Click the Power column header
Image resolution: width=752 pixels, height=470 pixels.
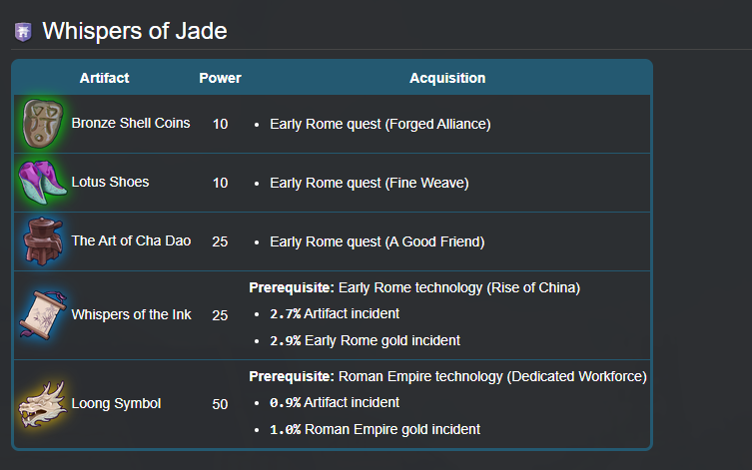point(220,78)
